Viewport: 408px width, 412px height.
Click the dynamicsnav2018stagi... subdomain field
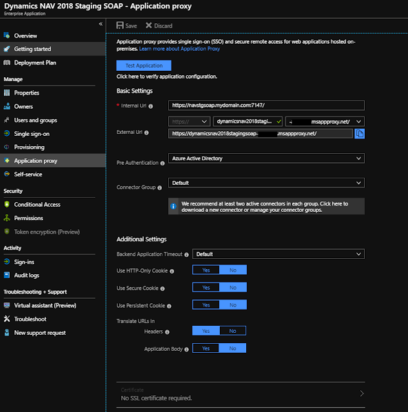248,122
